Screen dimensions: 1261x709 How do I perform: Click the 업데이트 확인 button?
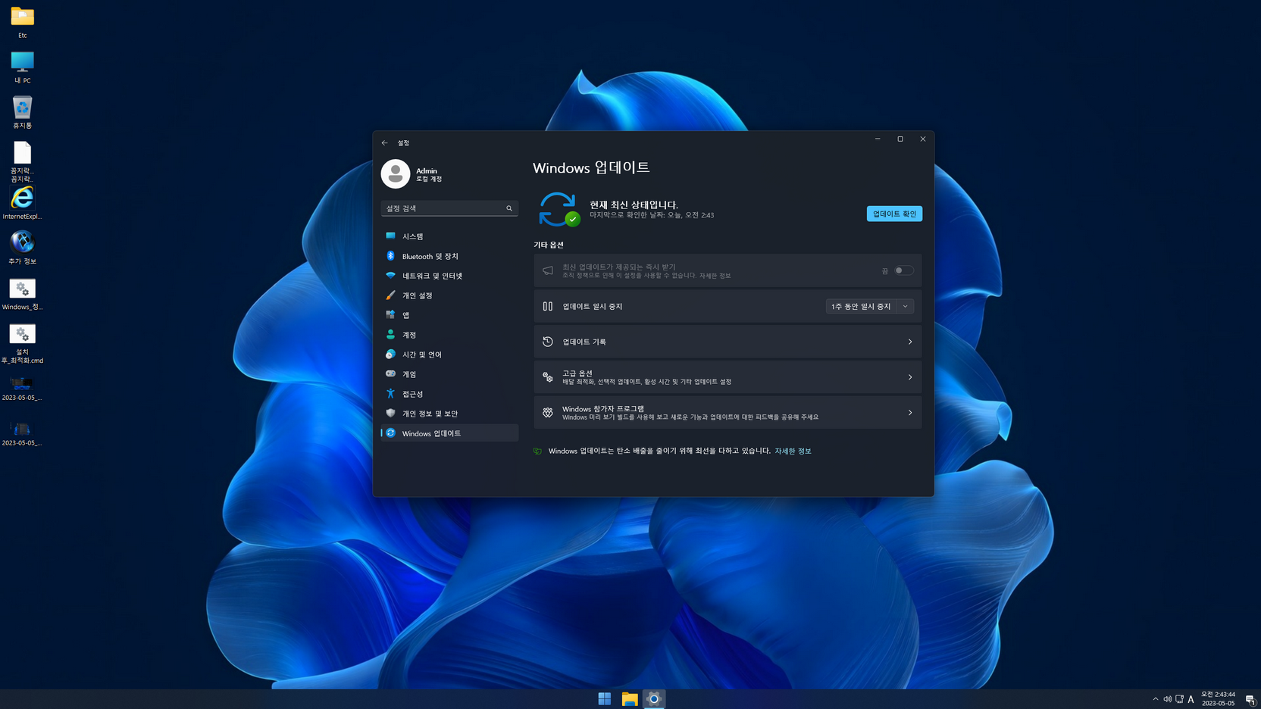coord(894,214)
